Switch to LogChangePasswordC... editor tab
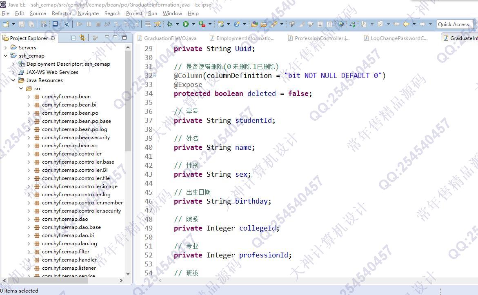This screenshot has width=478, height=295. 396,38
